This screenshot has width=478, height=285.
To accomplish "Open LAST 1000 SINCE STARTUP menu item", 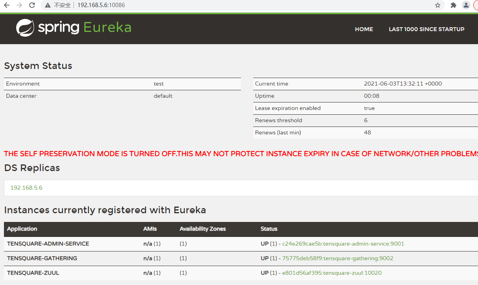I will [x=427, y=29].
